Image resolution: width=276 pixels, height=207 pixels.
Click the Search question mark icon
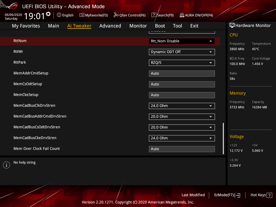(x=154, y=15)
